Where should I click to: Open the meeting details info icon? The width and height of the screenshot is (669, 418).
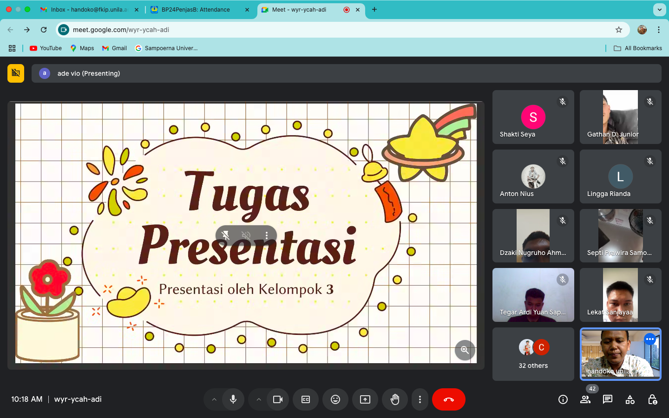click(x=563, y=399)
